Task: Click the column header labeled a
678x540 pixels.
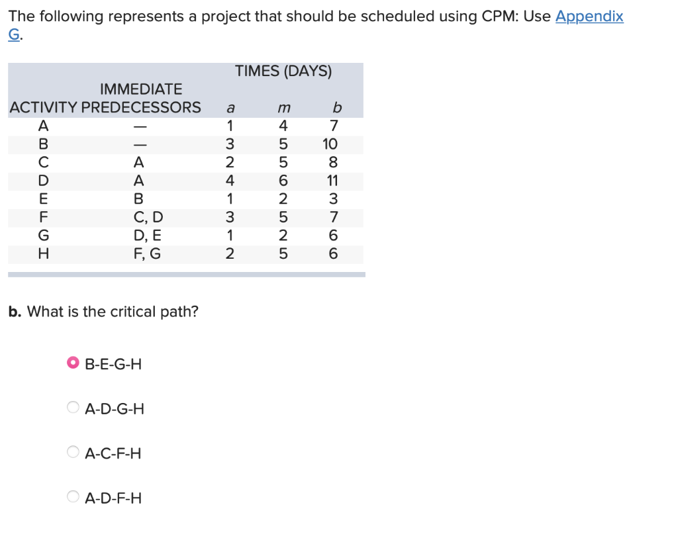Action: point(230,107)
